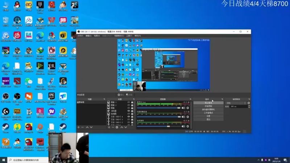
Task: Select the Origin desktop icon
Action: point(40,128)
